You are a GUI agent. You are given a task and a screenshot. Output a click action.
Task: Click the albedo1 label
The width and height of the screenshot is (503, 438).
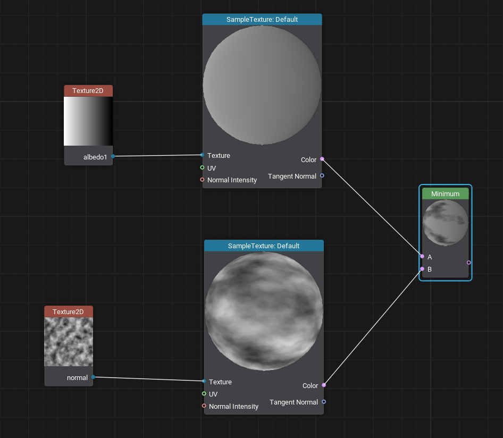click(95, 157)
